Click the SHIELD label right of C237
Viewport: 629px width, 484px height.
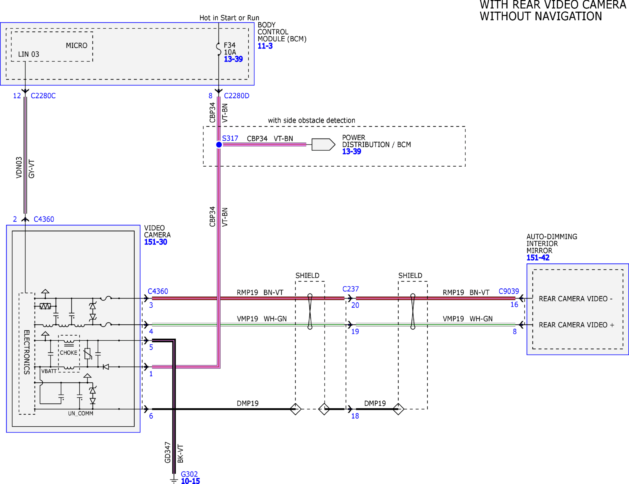pyautogui.click(x=410, y=275)
